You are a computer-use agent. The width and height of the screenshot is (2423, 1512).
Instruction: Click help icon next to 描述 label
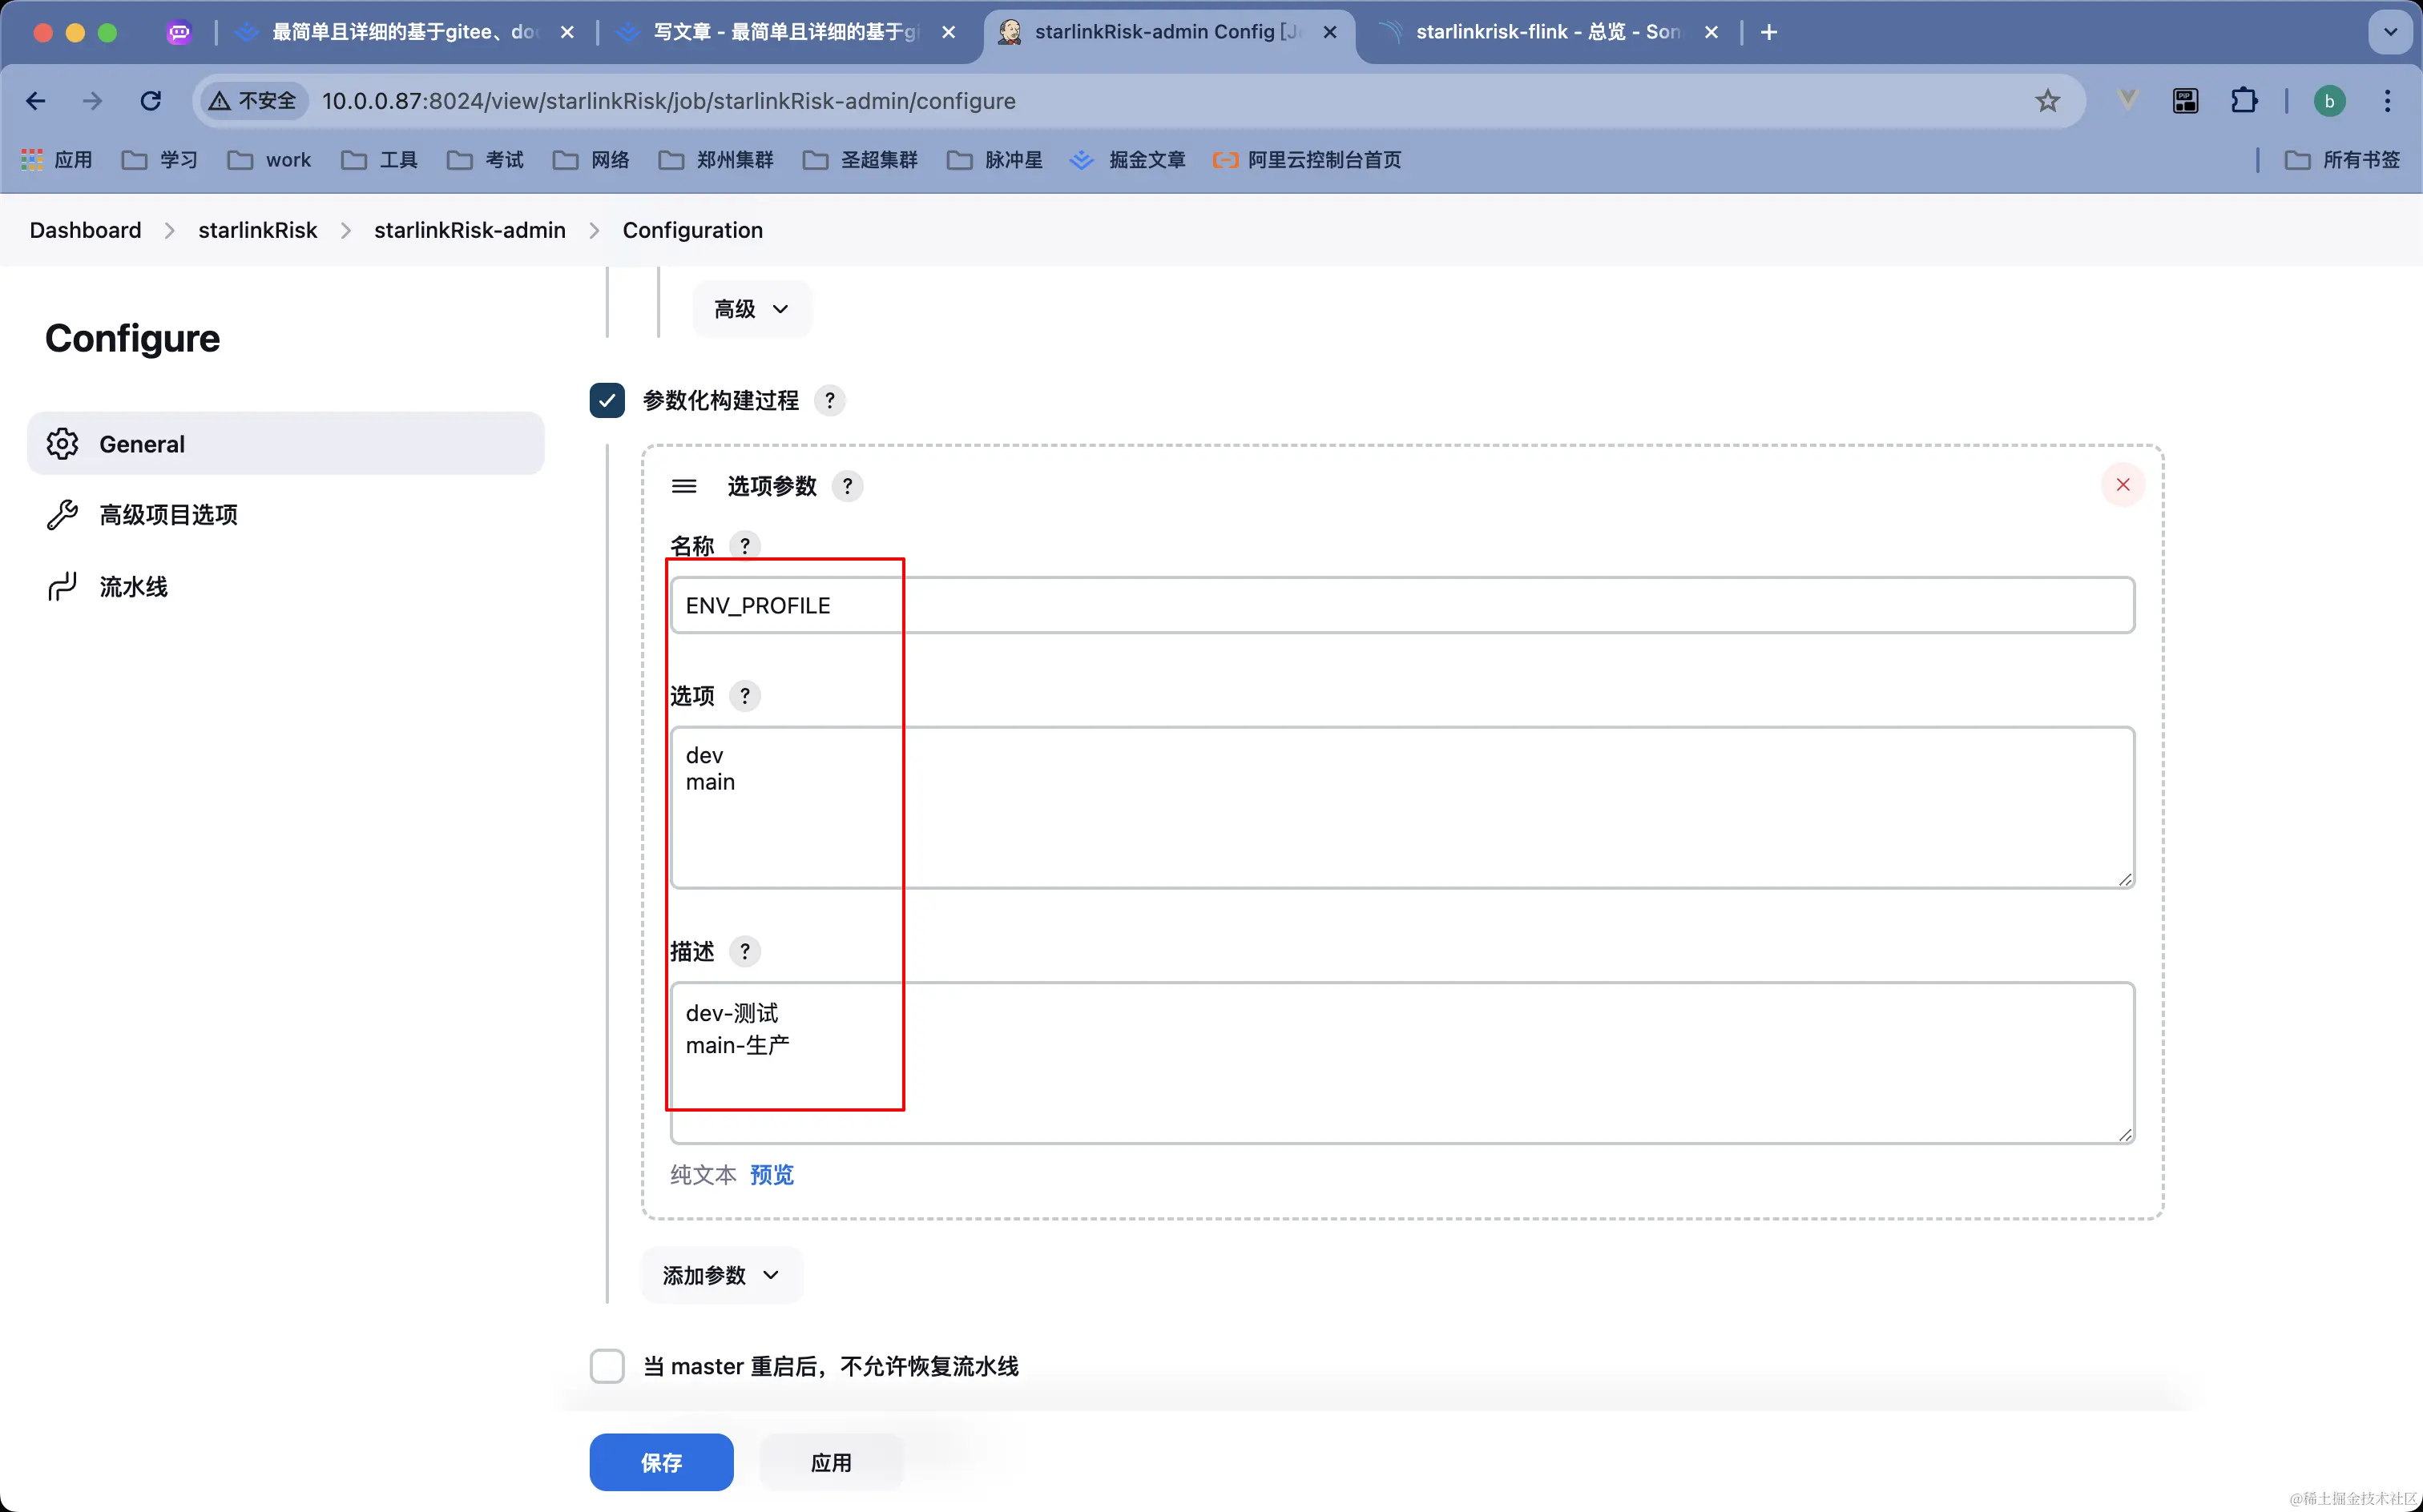point(744,951)
